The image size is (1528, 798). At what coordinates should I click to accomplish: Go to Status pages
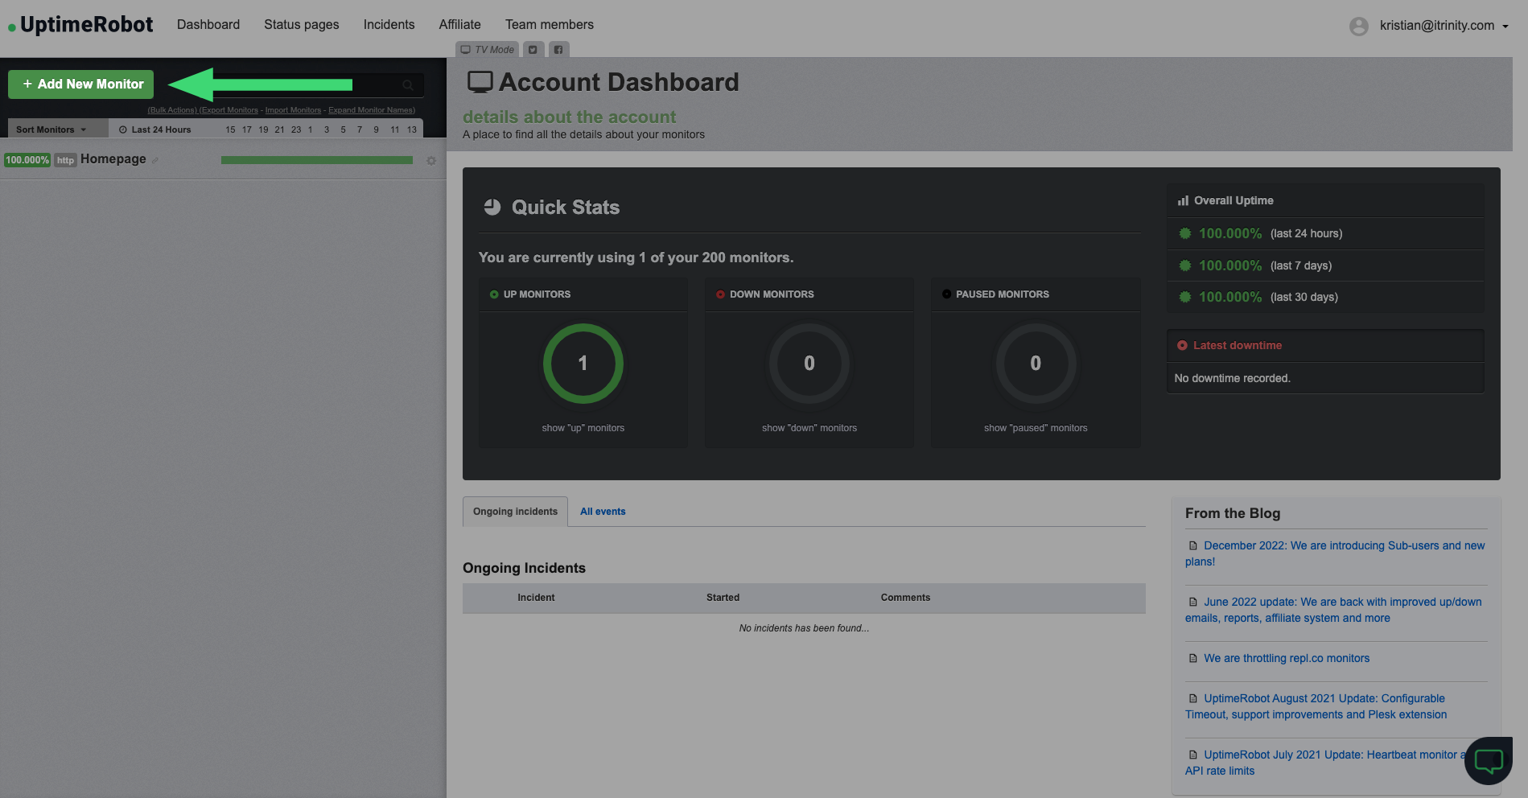(x=302, y=25)
